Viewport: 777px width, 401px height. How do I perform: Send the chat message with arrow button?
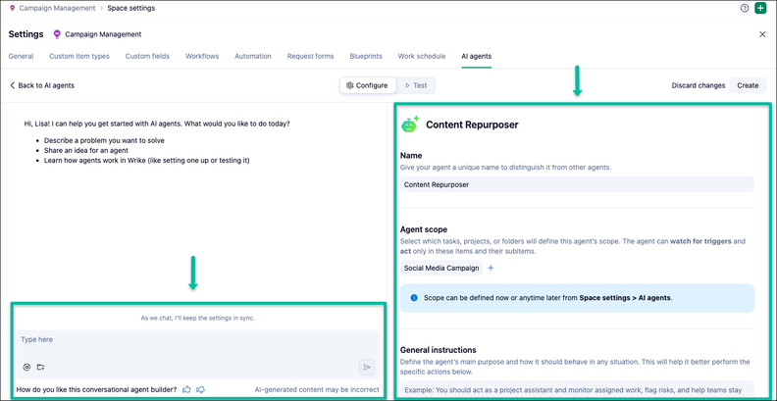pyautogui.click(x=367, y=368)
